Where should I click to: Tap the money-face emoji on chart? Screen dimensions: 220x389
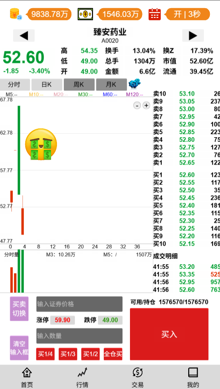pyautogui.click(x=41, y=144)
